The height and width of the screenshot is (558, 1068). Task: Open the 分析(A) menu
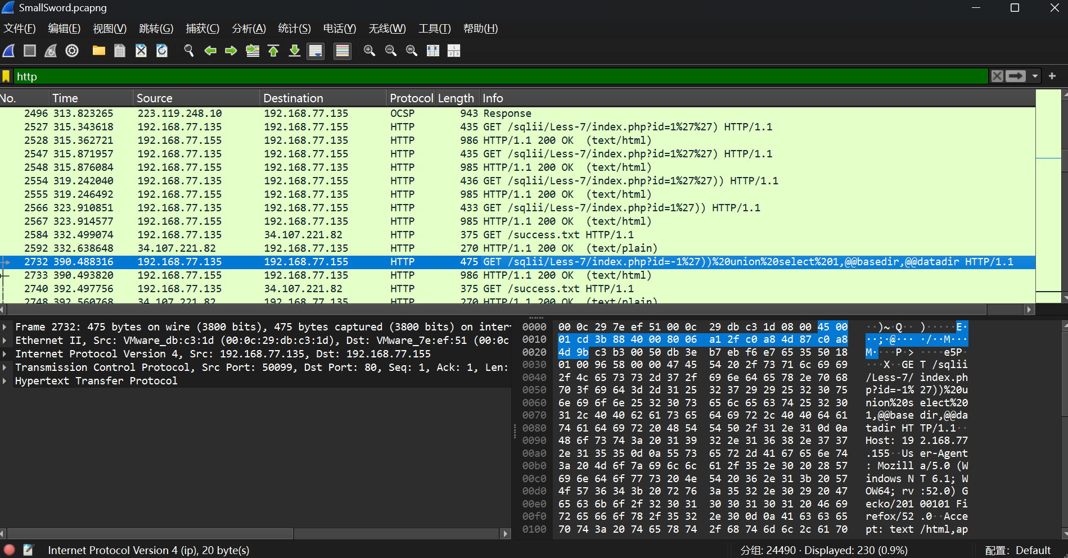pyautogui.click(x=249, y=29)
